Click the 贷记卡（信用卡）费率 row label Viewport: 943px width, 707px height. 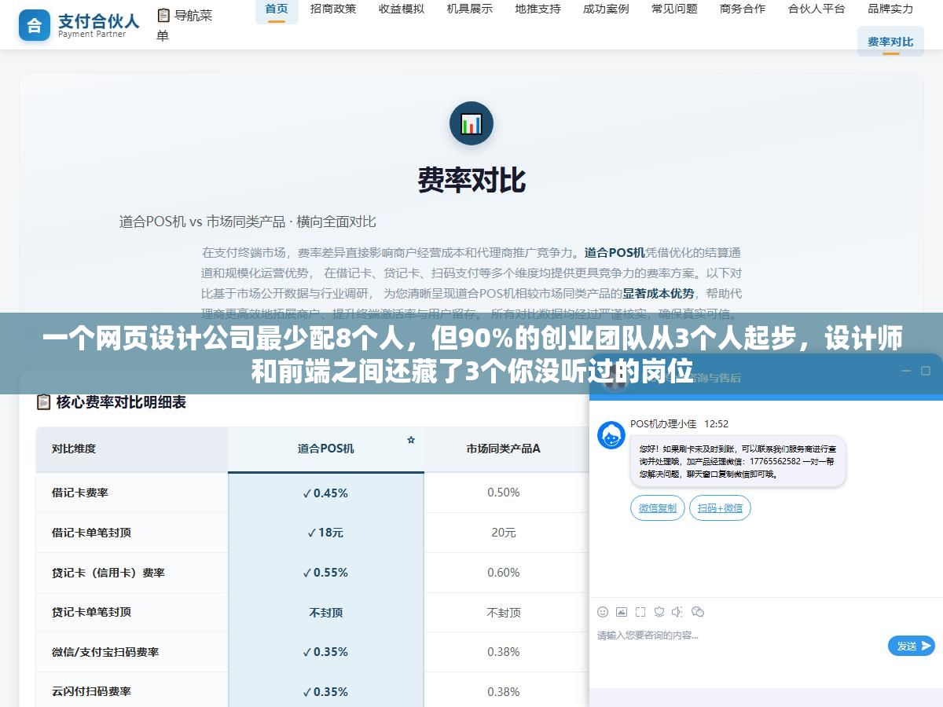[108, 573]
